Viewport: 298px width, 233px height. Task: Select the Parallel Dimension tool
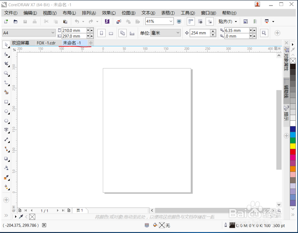coord(6,140)
